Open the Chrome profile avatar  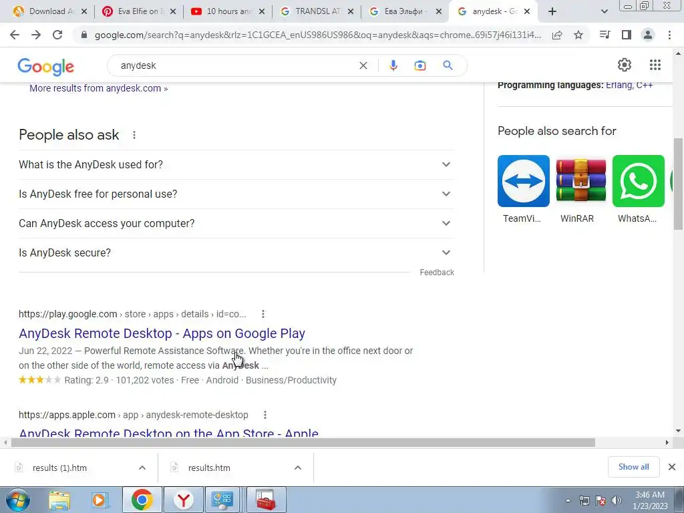[x=648, y=35]
